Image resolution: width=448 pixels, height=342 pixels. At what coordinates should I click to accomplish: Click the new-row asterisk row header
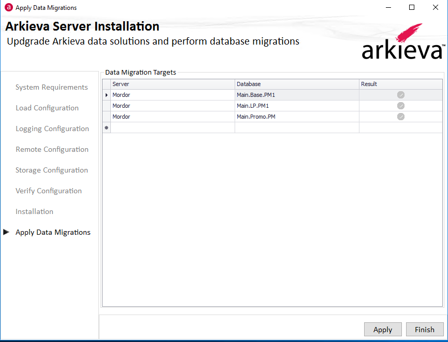(107, 127)
